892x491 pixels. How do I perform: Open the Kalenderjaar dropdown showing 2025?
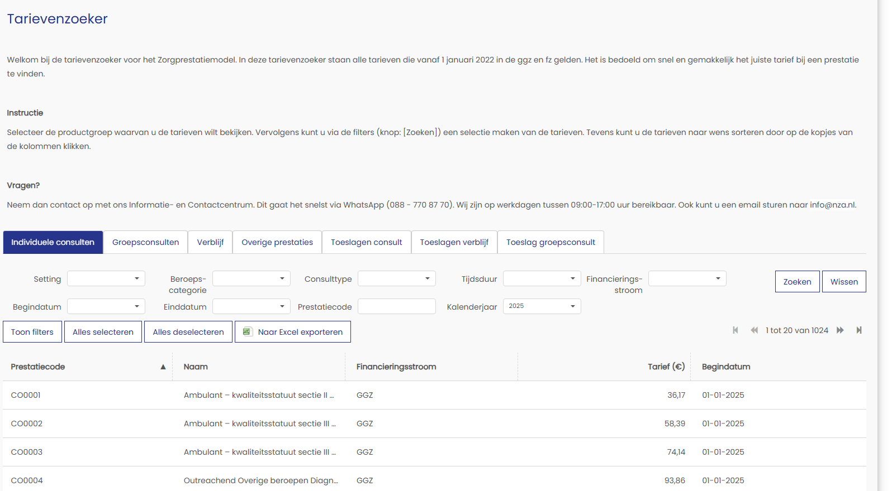(542, 306)
